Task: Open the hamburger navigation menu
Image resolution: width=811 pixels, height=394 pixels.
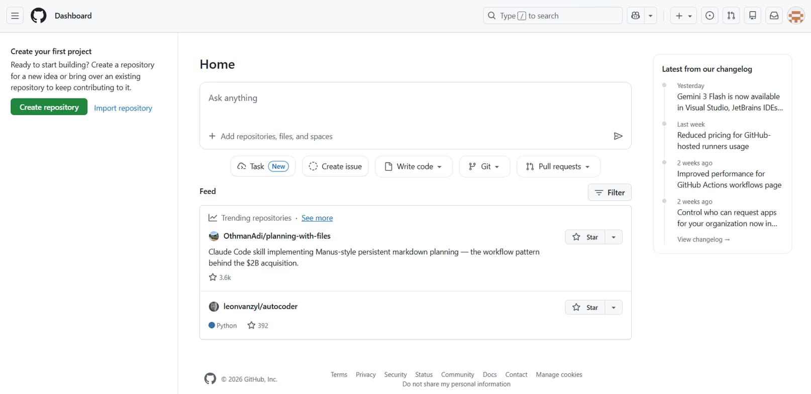Action: tap(15, 16)
